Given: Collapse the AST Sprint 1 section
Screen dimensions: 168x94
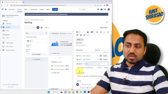Looking at the screenshot, I should (x=51, y=33).
